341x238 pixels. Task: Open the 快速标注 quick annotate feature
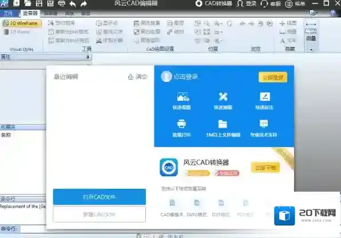pyautogui.click(x=264, y=101)
